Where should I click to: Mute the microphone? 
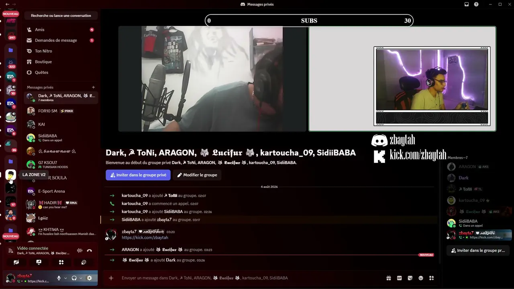coord(59,278)
